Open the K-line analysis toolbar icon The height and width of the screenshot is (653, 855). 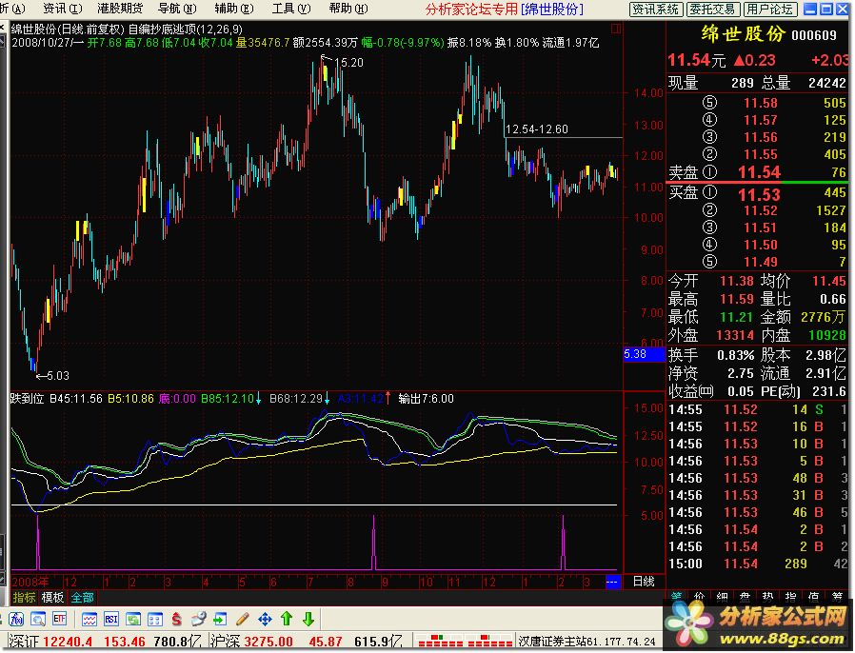[x=16, y=619]
